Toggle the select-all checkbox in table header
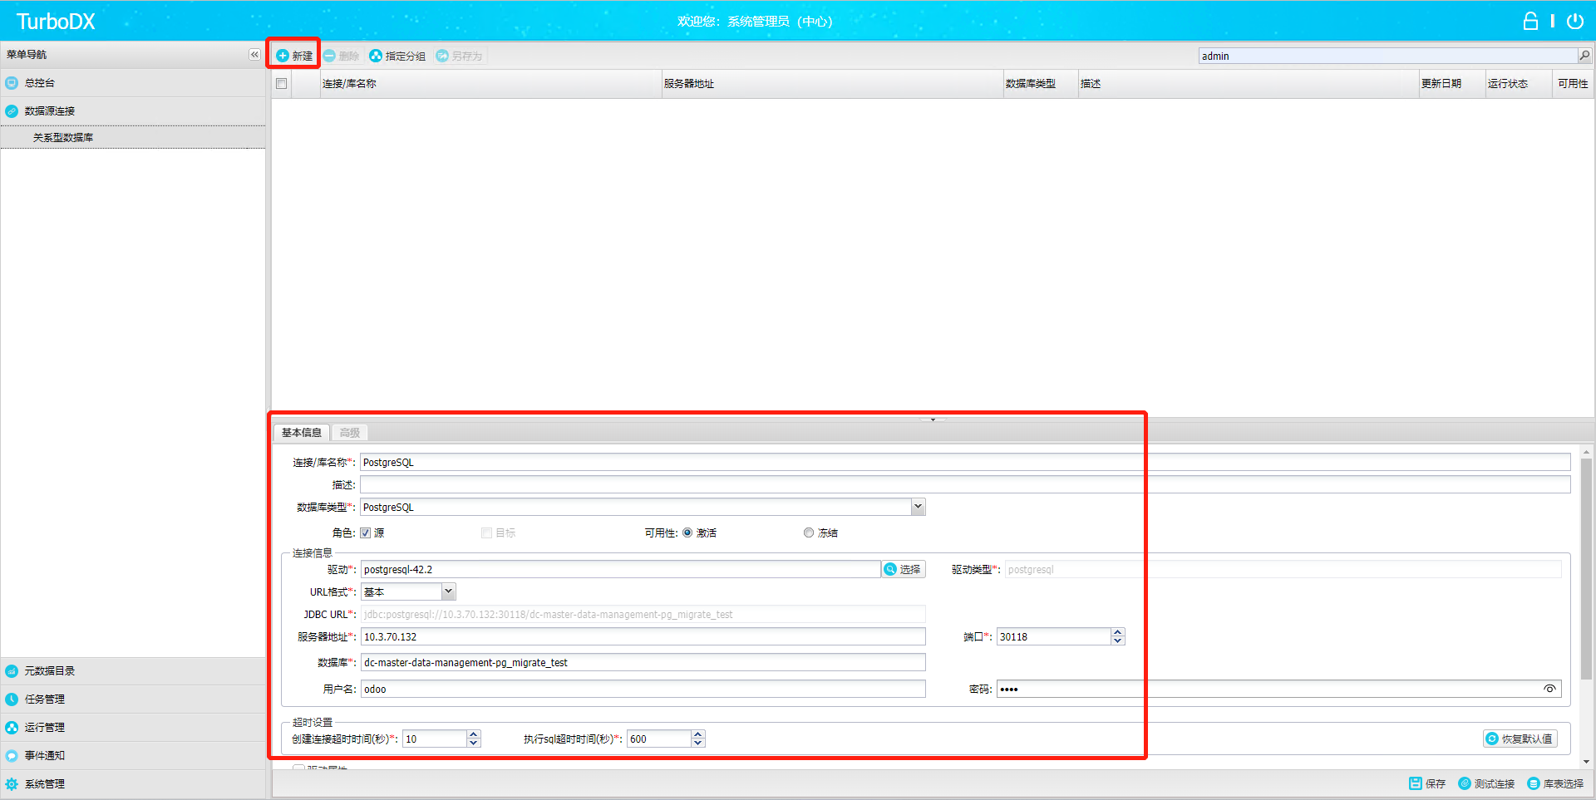 [x=282, y=84]
